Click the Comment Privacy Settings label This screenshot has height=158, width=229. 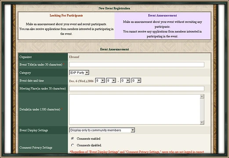point(36,147)
